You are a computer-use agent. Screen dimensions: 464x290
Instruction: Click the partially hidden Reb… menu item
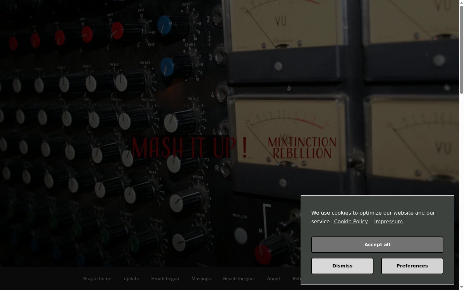click(x=296, y=279)
